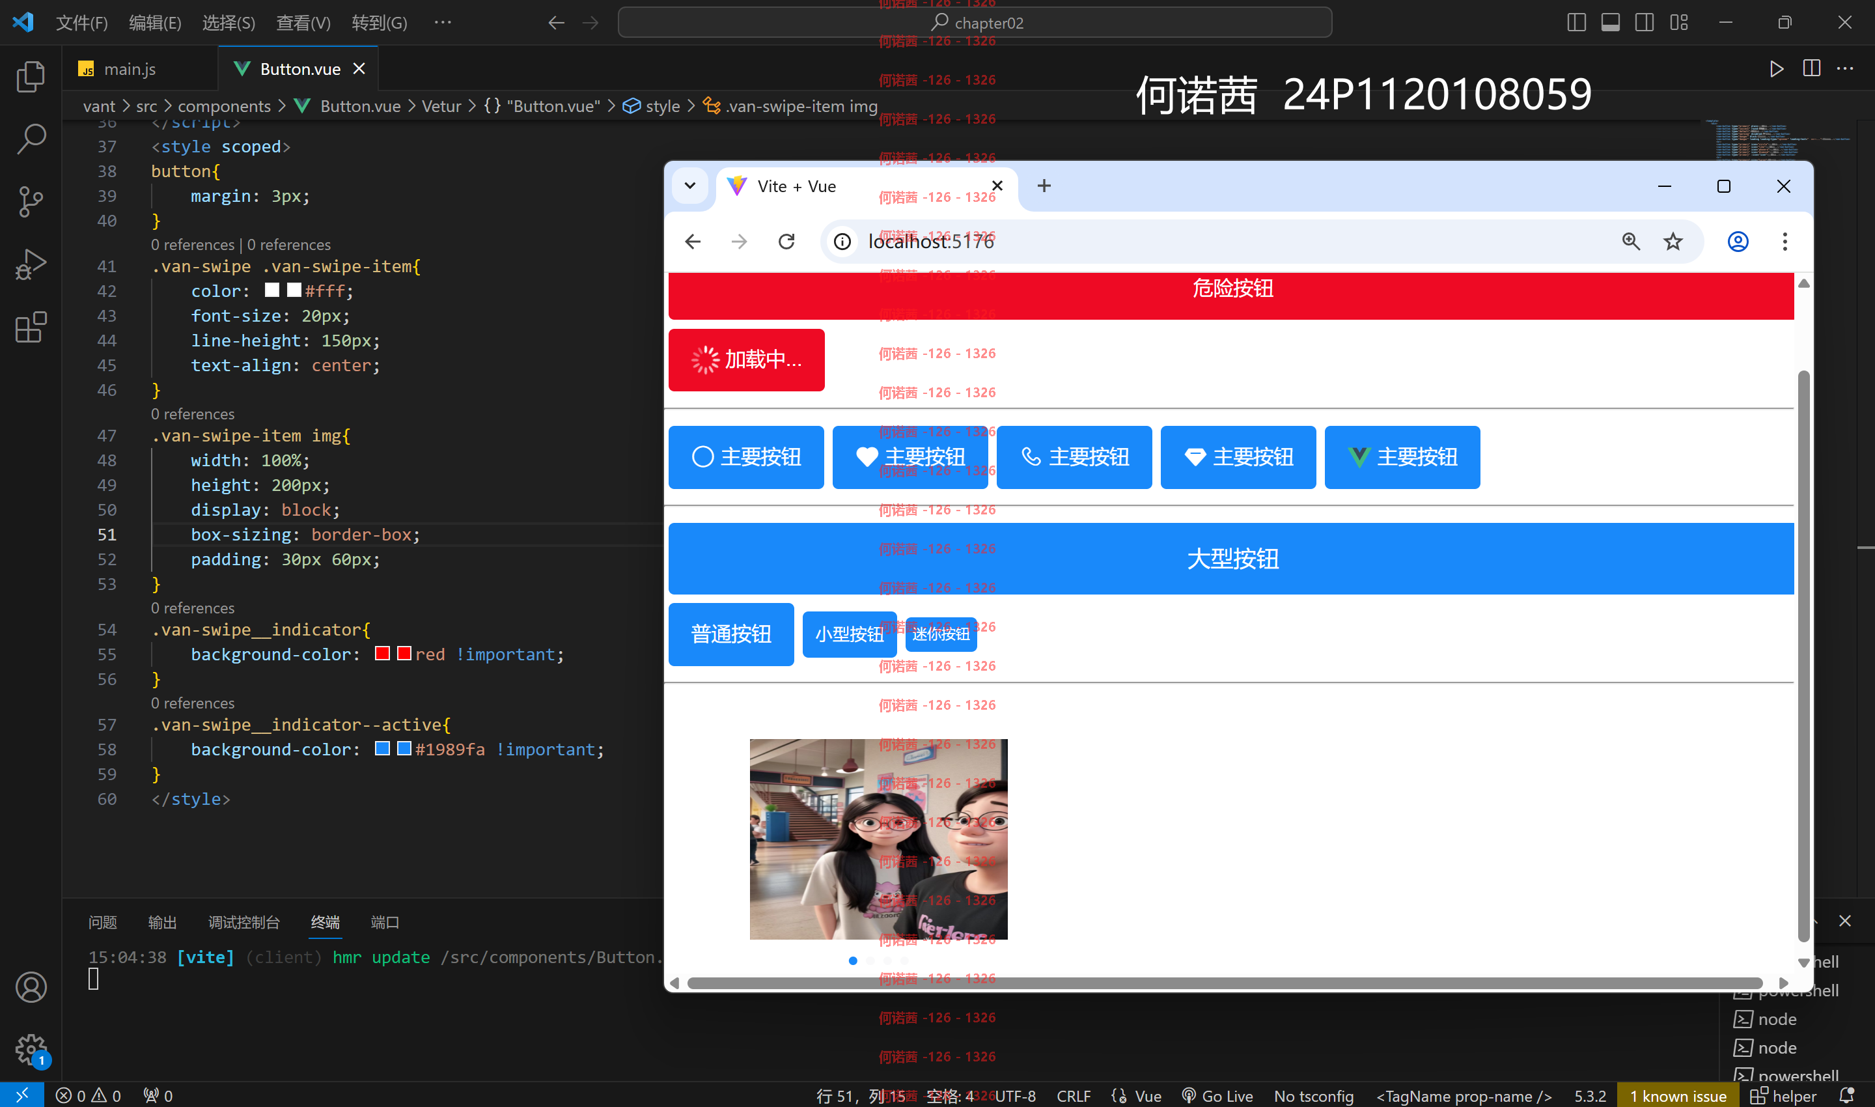Click the browser vertical scrollbar
This screenshot has width=1875, height=1107.
[1804, 656]
